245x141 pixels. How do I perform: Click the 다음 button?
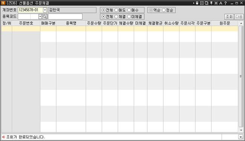click(x=239, y=17)
